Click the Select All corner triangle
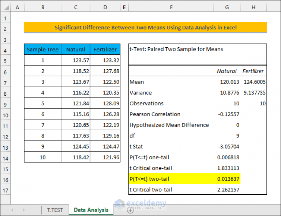Image resolution: width=281 pixels, height=216 pixels. (x=7, y=8)
